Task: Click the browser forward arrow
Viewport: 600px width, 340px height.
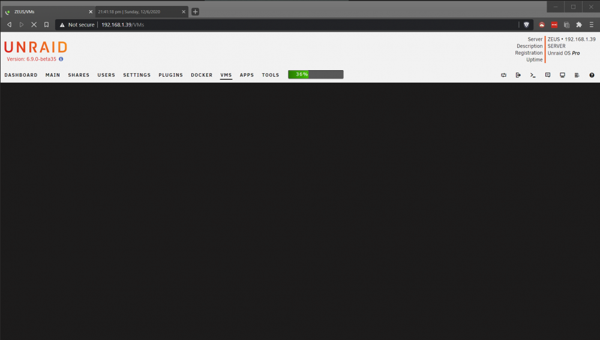Action: (x=22, y=25)
